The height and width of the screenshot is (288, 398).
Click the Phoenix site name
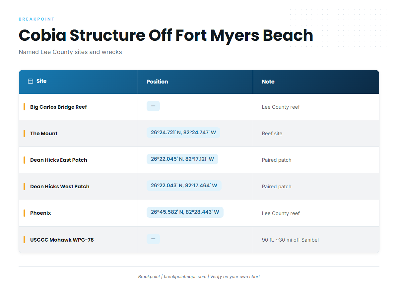[40, 213]
